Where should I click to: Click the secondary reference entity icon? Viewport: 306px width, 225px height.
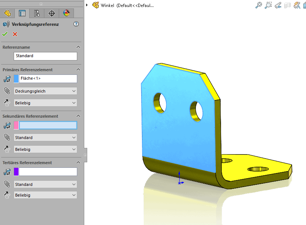(7, 125)
